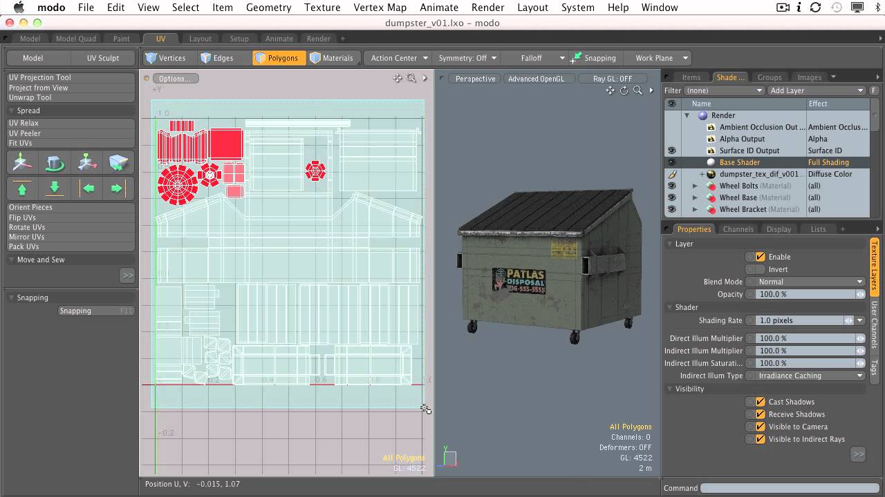Viewport: 885px width, 497px height.
Task: Click the >> button below Move and Sew
Action: pos(127,275)
